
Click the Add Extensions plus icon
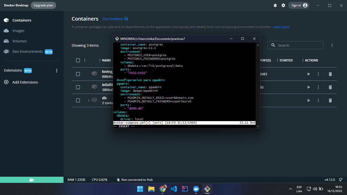[x=6, y=82]
